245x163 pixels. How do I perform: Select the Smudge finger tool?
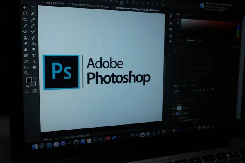point(33,50)
